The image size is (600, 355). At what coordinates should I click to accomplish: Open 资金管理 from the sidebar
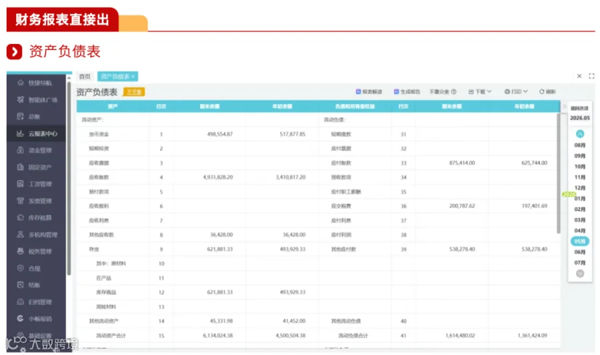(x=35, y=150)
